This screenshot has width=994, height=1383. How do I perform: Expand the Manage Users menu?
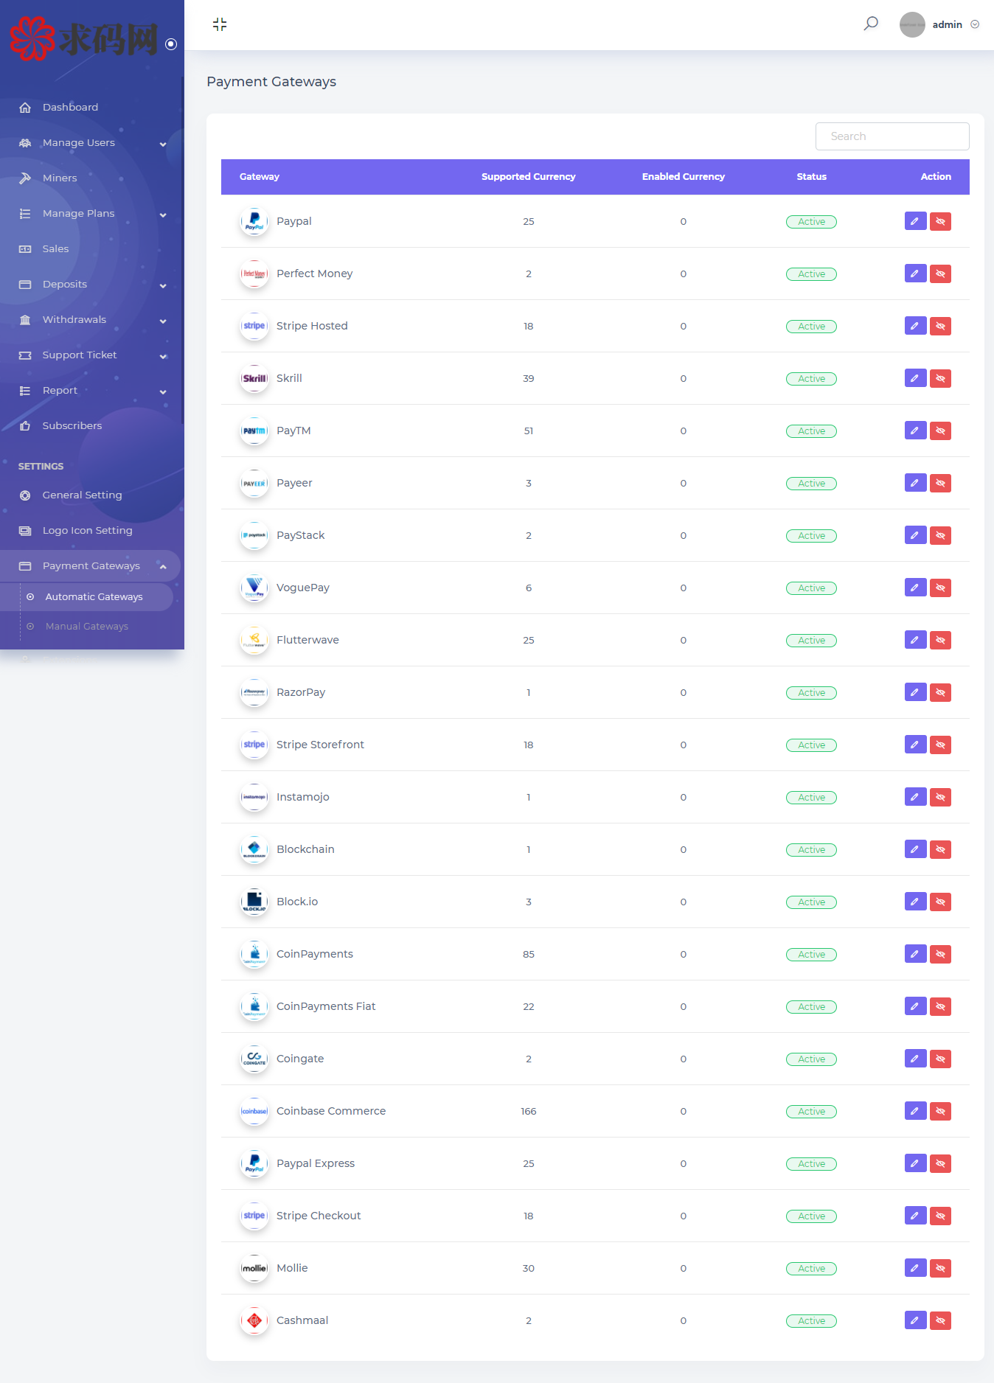pos(163,144)
